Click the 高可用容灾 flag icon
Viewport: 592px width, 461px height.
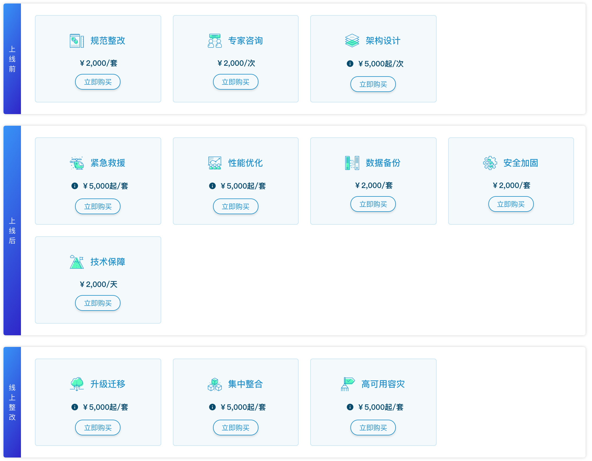point(348,384)
